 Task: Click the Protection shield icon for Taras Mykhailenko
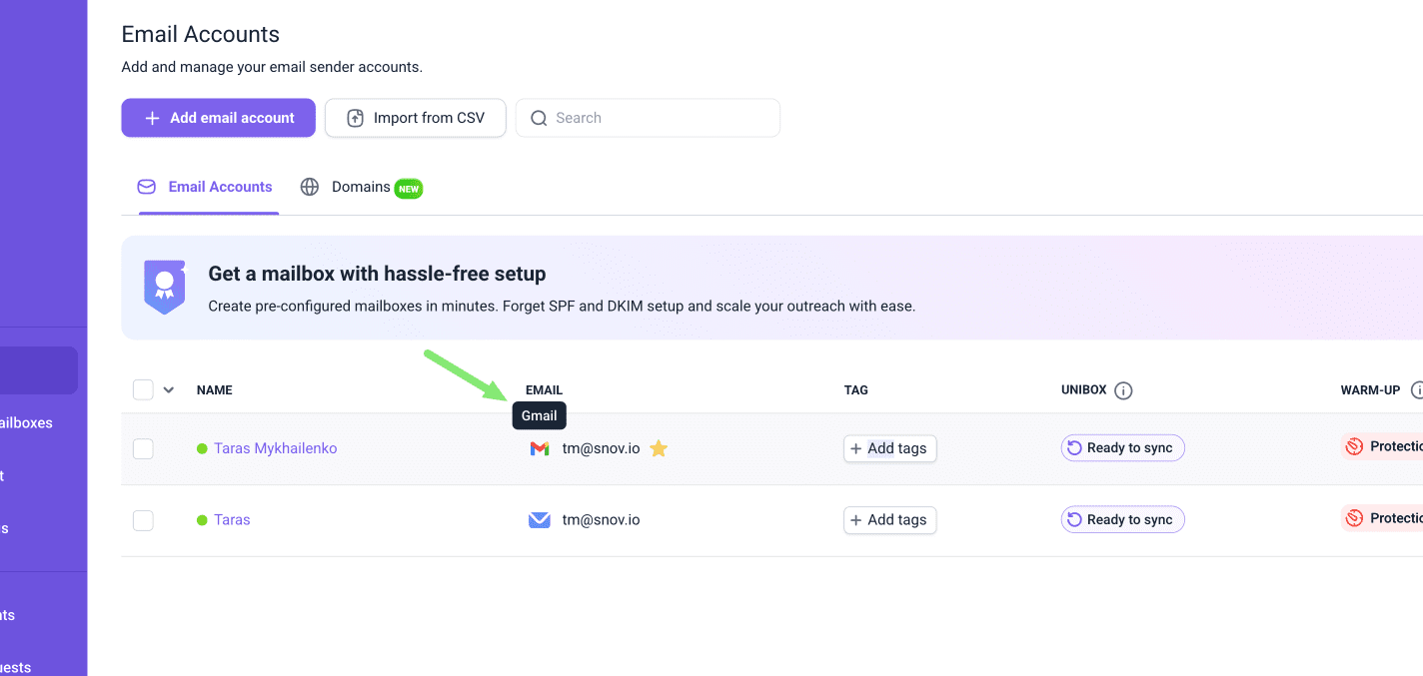coord(1354,446)
